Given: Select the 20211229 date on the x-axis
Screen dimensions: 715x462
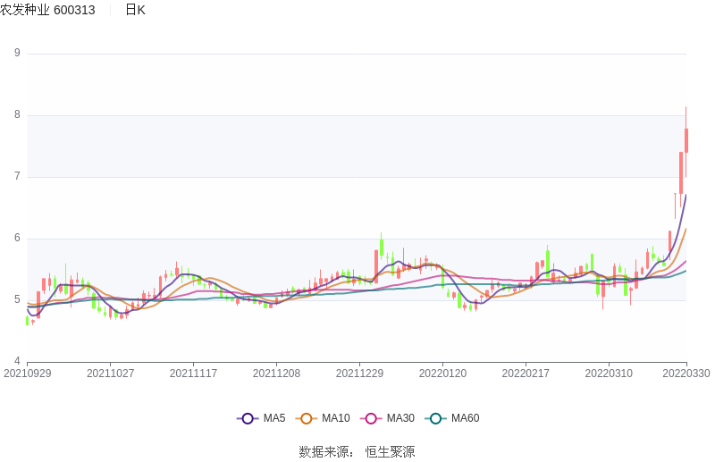Looking at the screenshot, I should (359, 374).
